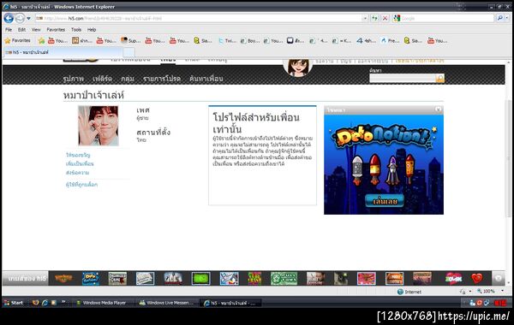Open the File menu
This screenshot has height=325, width=514.
click(x=9, y=29)
